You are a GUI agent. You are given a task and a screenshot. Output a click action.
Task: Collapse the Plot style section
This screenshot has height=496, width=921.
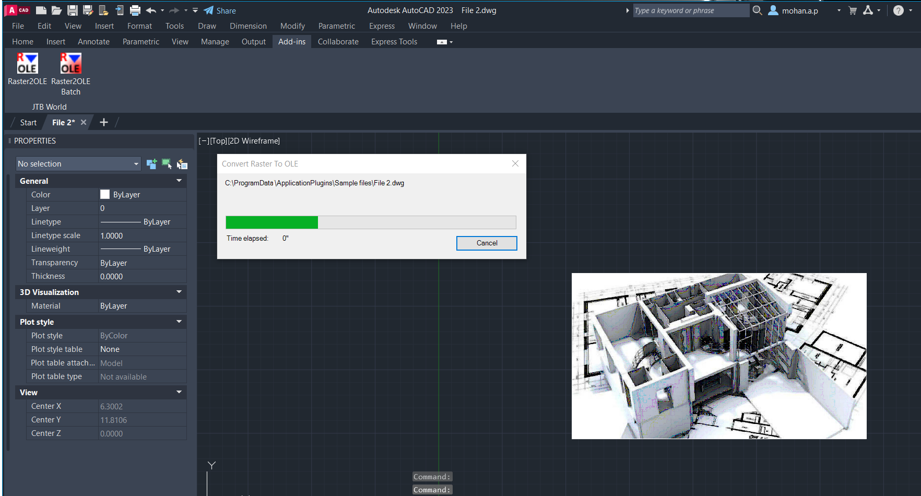[179, 322]
